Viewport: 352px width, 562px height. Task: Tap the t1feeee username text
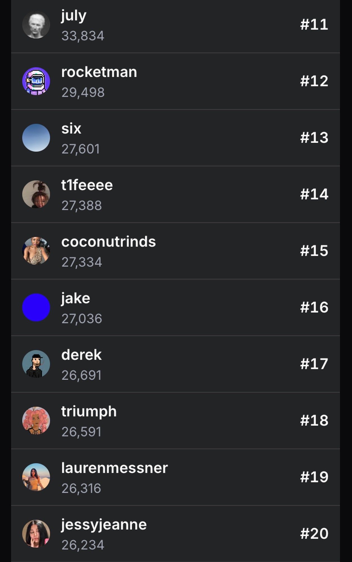(x=87, y=185)
